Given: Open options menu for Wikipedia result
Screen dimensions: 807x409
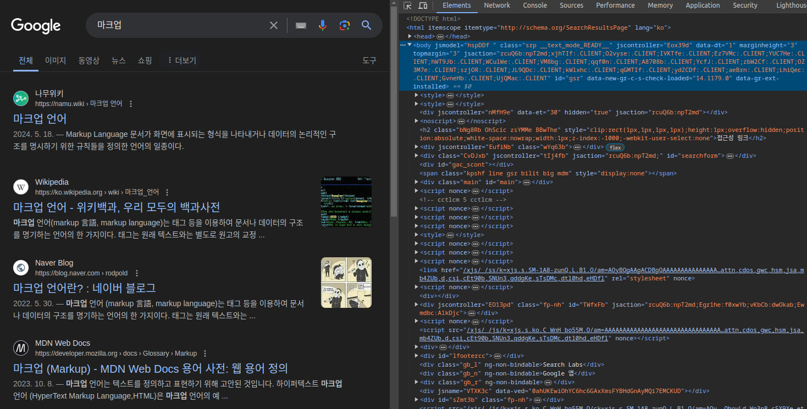Looking at the screenshot, I should coord(167,192).
